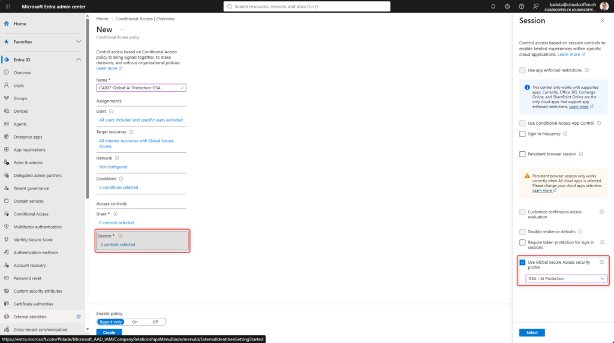Check Customize continuous access evaluation
The height and width of the screenshot is (343, 614).
(x=522, y=212)
